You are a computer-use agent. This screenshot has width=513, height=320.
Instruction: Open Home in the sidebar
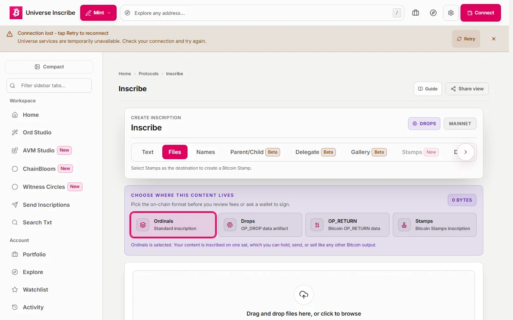[x=51, y=115]
